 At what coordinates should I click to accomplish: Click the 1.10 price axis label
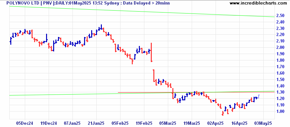[280, 105]
